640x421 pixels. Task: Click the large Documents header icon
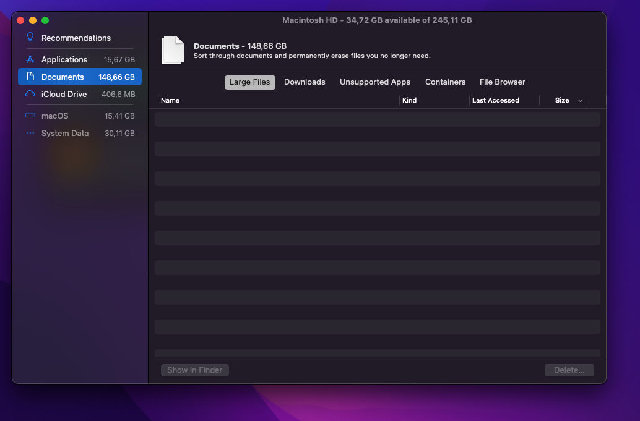[x=173, y=50]
